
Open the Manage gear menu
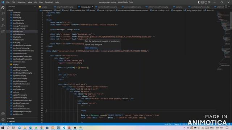point(3,120)
